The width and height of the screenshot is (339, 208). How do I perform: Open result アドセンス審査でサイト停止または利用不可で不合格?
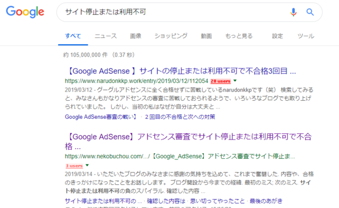188,141
